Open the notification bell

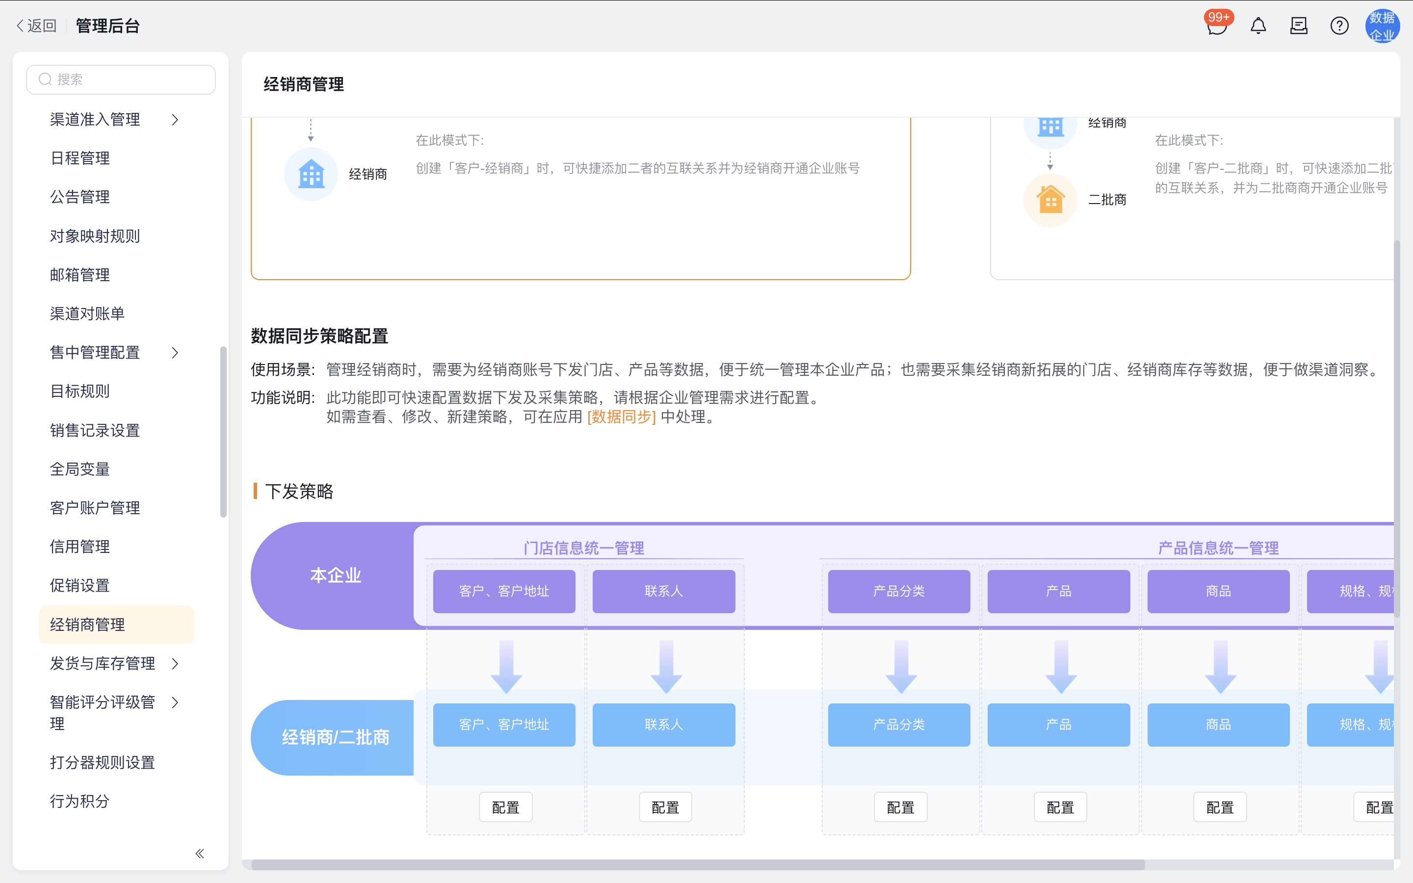point(1258,26)
